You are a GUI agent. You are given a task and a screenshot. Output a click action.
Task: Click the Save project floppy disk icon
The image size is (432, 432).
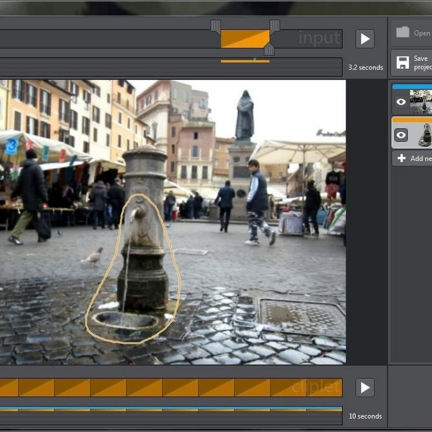(x=403, y=62)
